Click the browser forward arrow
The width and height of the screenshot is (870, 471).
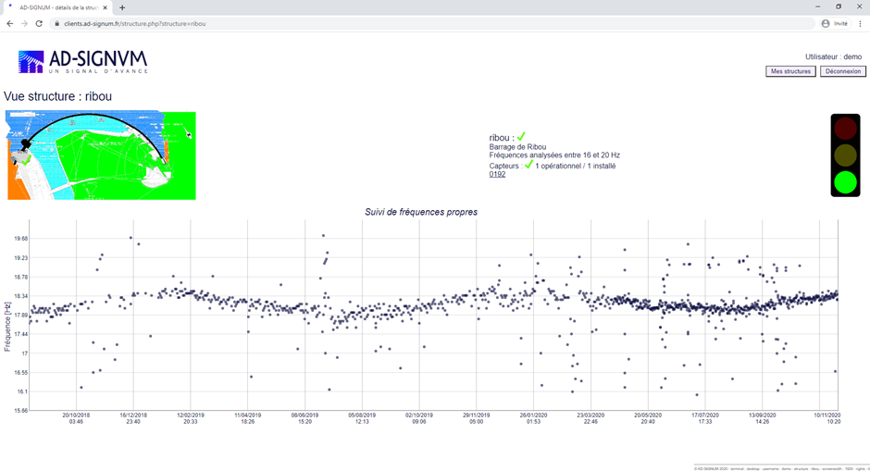[x=24, y=23]
